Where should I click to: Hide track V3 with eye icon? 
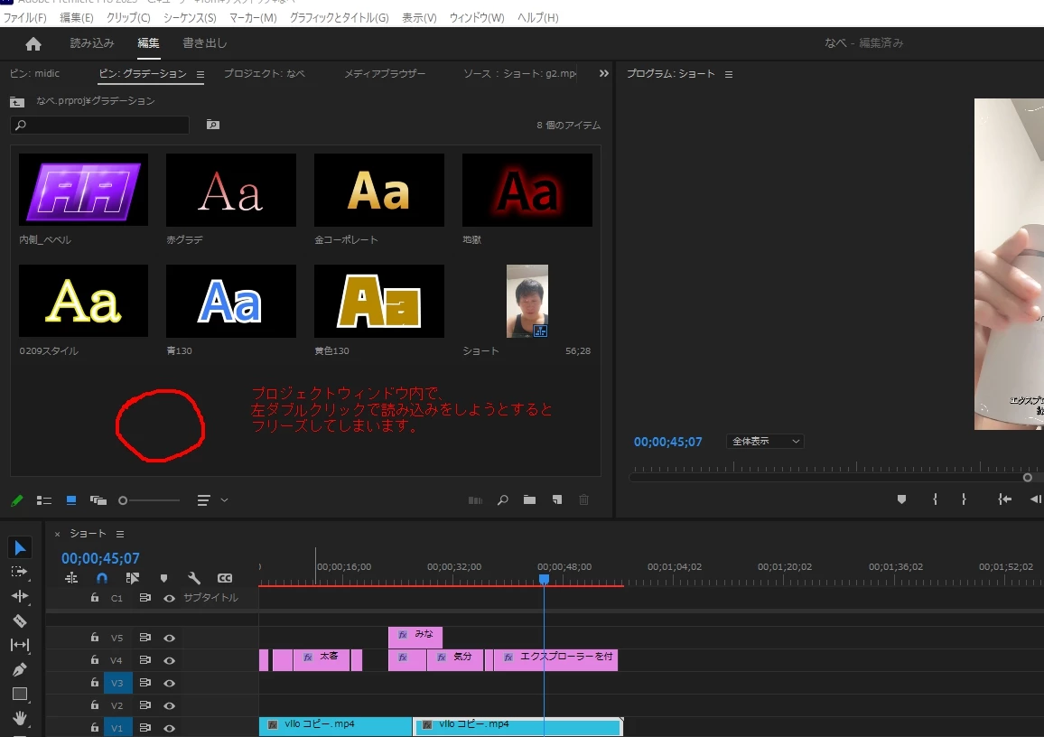pyautogui.click(x=169, y=683)
